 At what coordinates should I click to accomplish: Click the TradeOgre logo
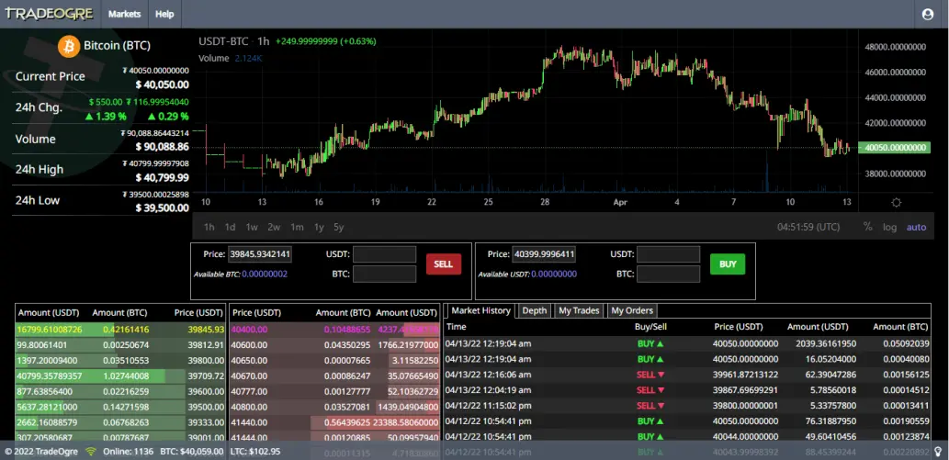tap(49, 14)
